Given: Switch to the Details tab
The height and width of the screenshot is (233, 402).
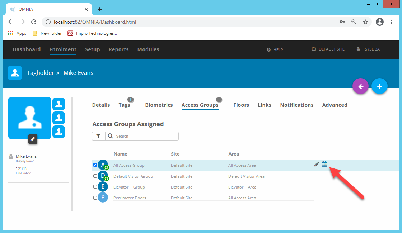Looking at the screenshot, I should (x=101, y=105).
